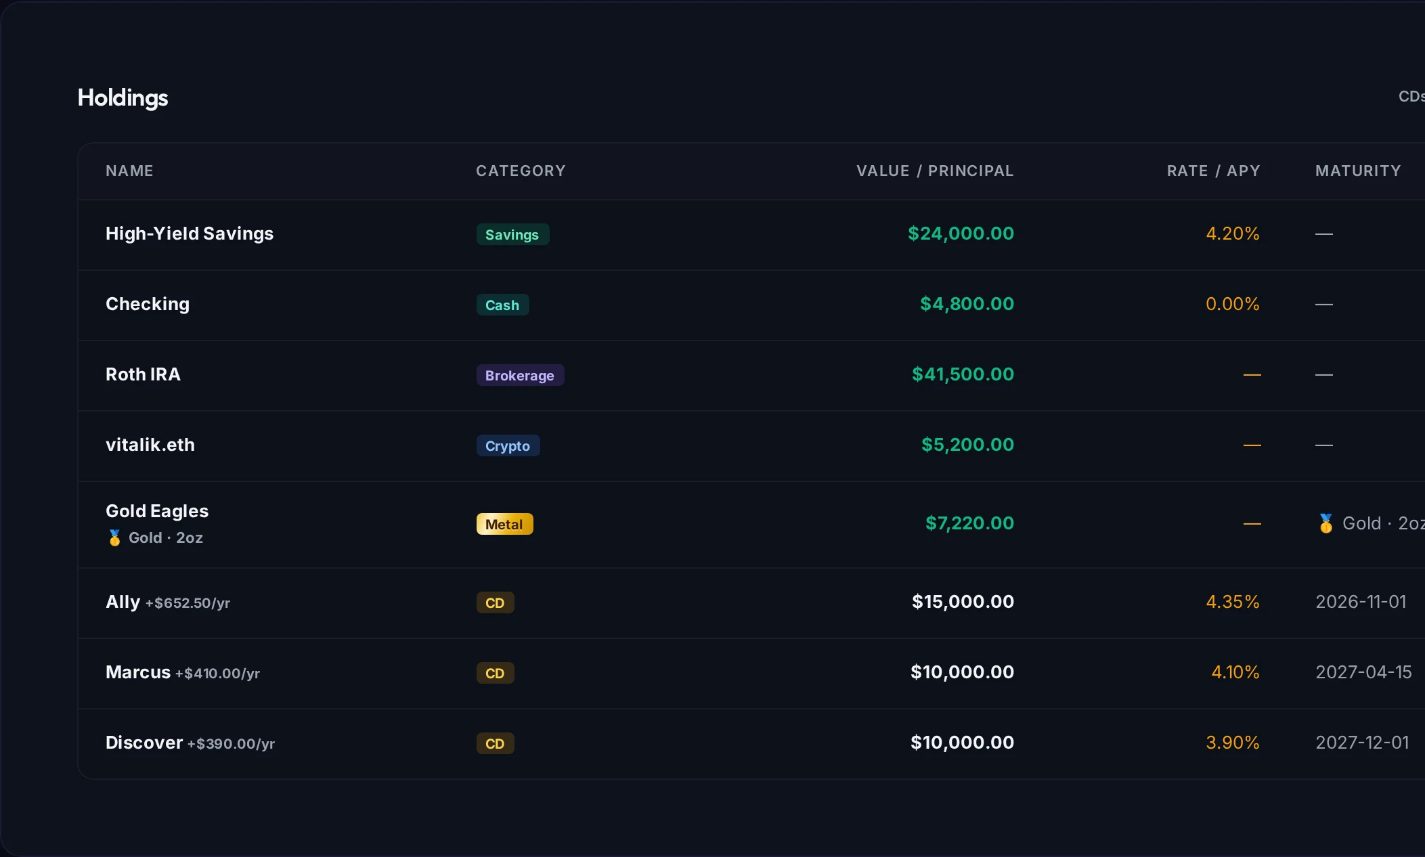Click the $4,800.00 value
The width and height of the screenshot is (1425, 857).
click(967, 304)
